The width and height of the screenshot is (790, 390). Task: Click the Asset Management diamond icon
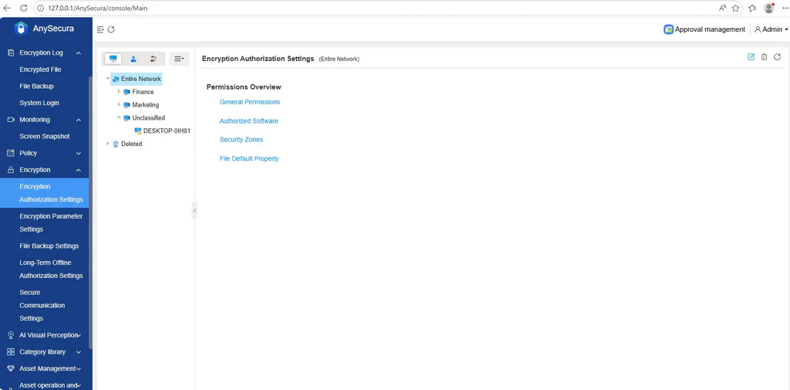(x=11, y=368)
